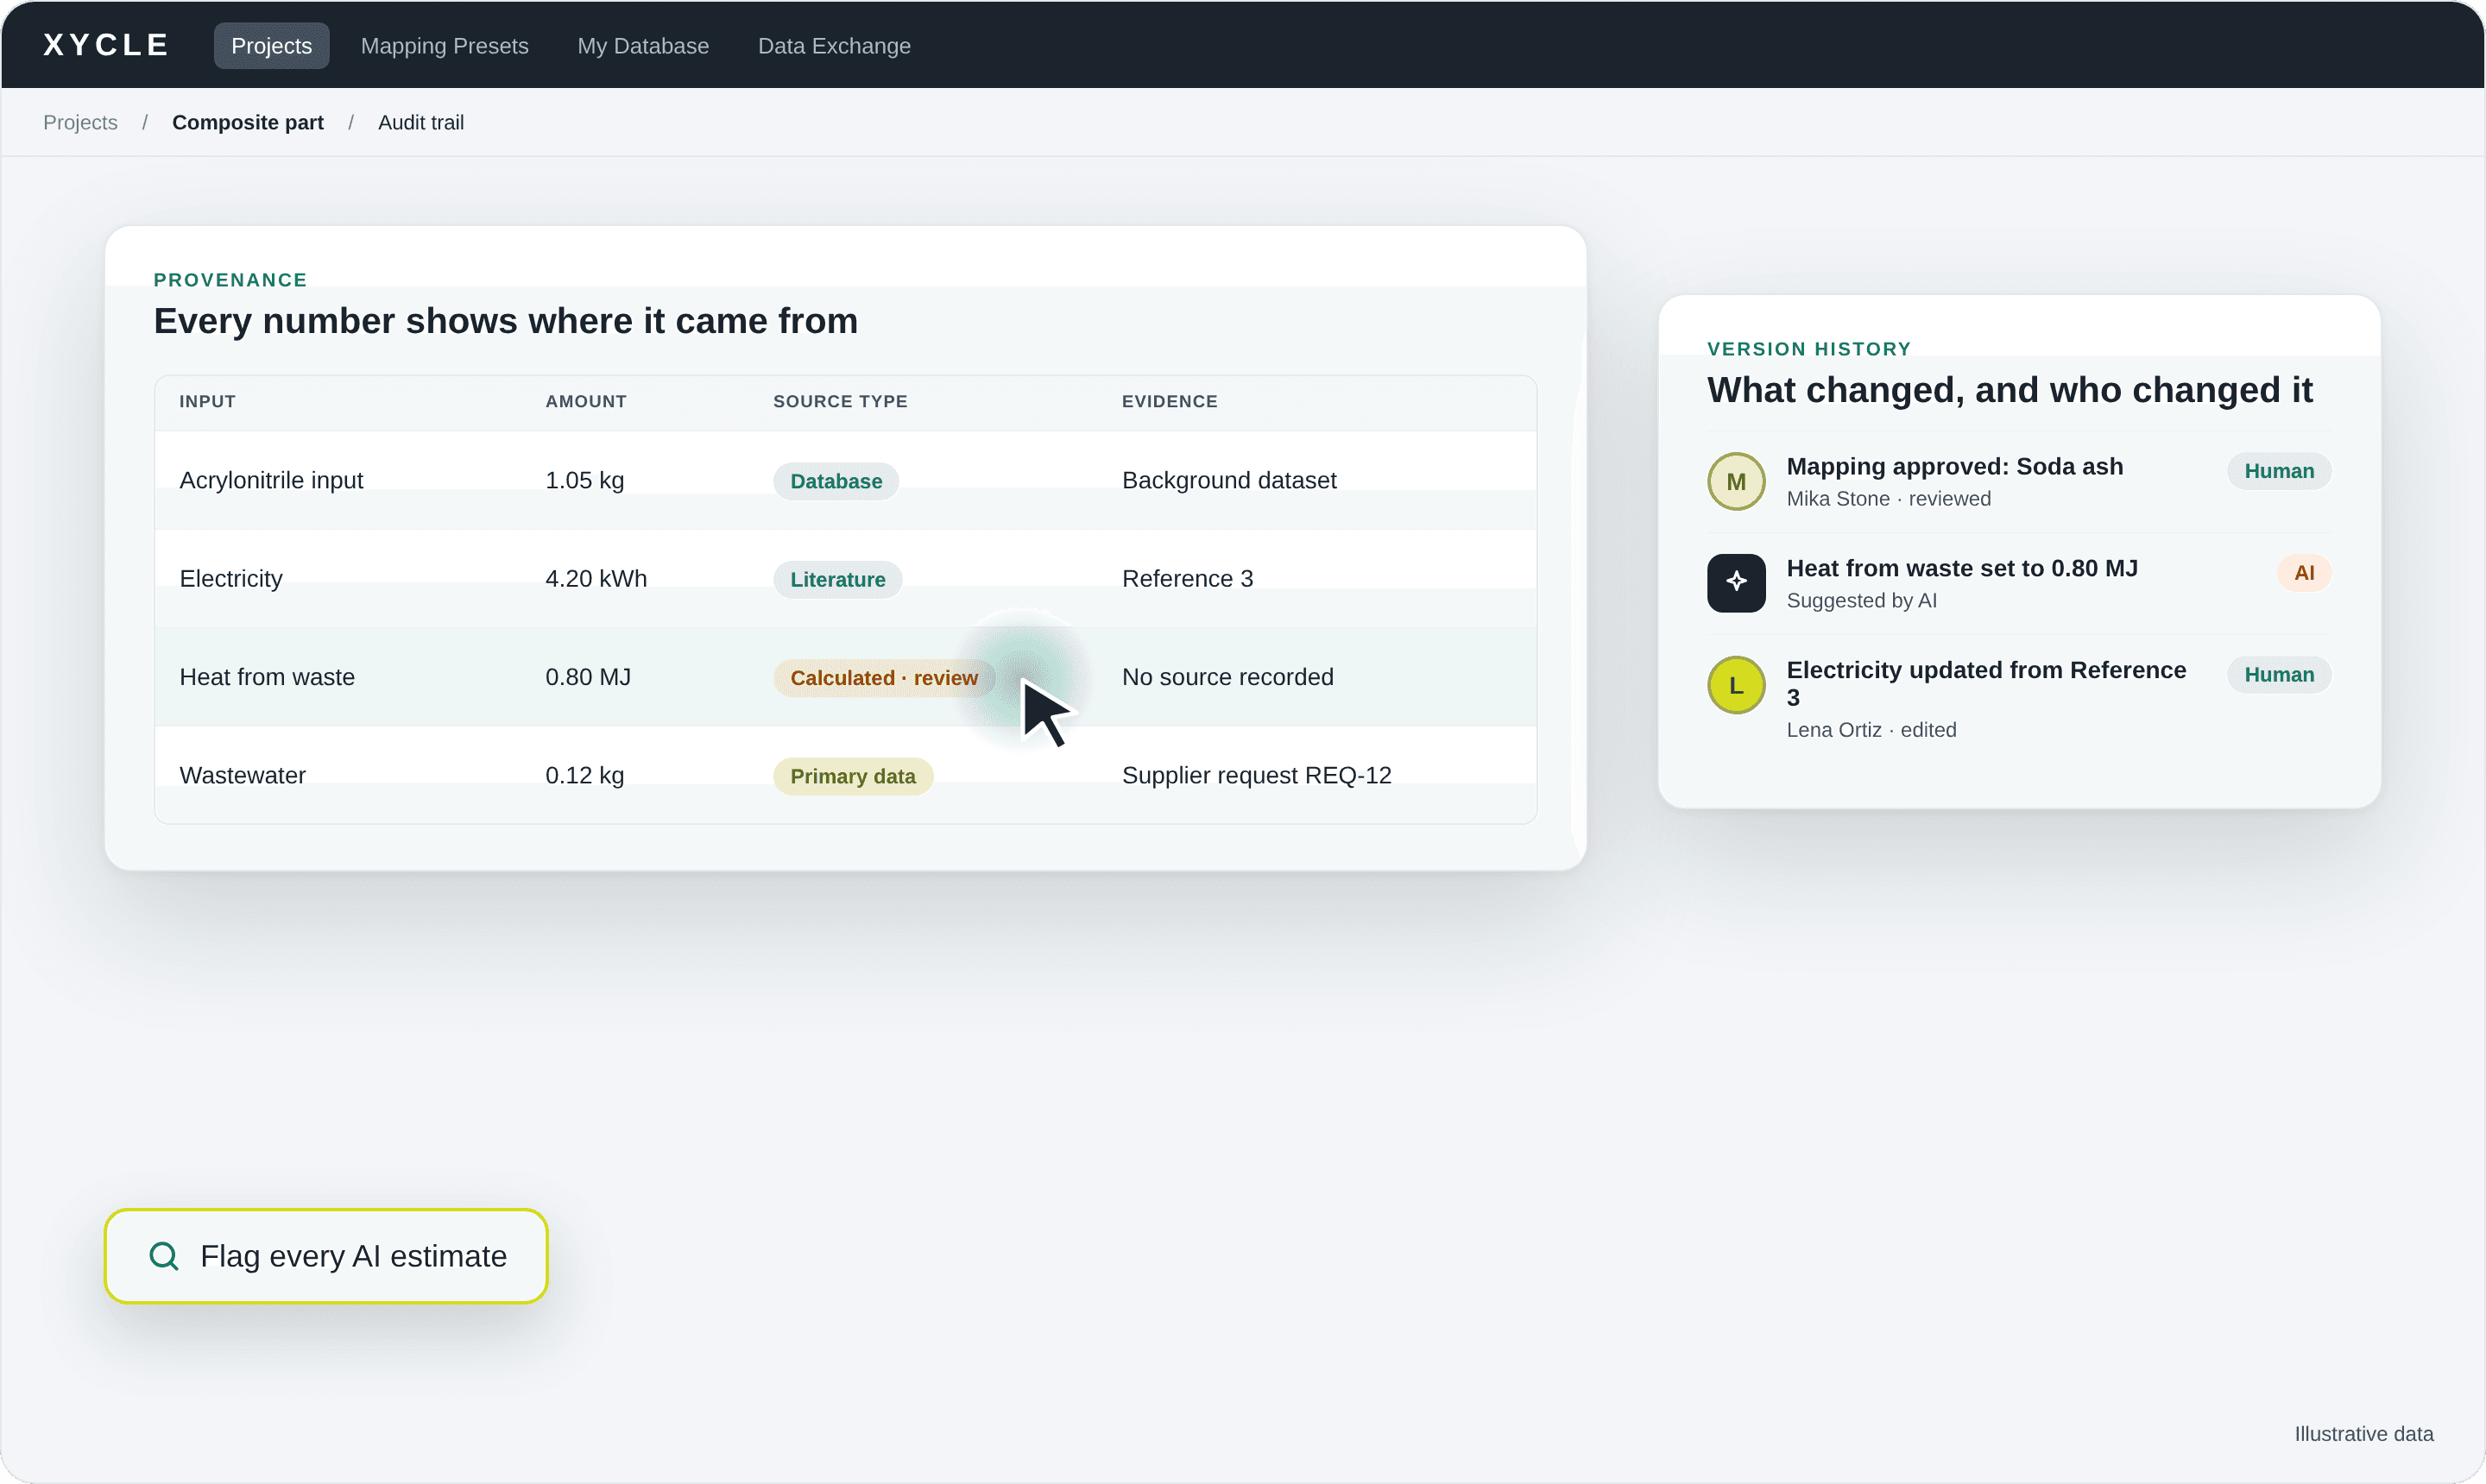Click the XYCLE logo
2486x1484 pixels.
point(106,45)
